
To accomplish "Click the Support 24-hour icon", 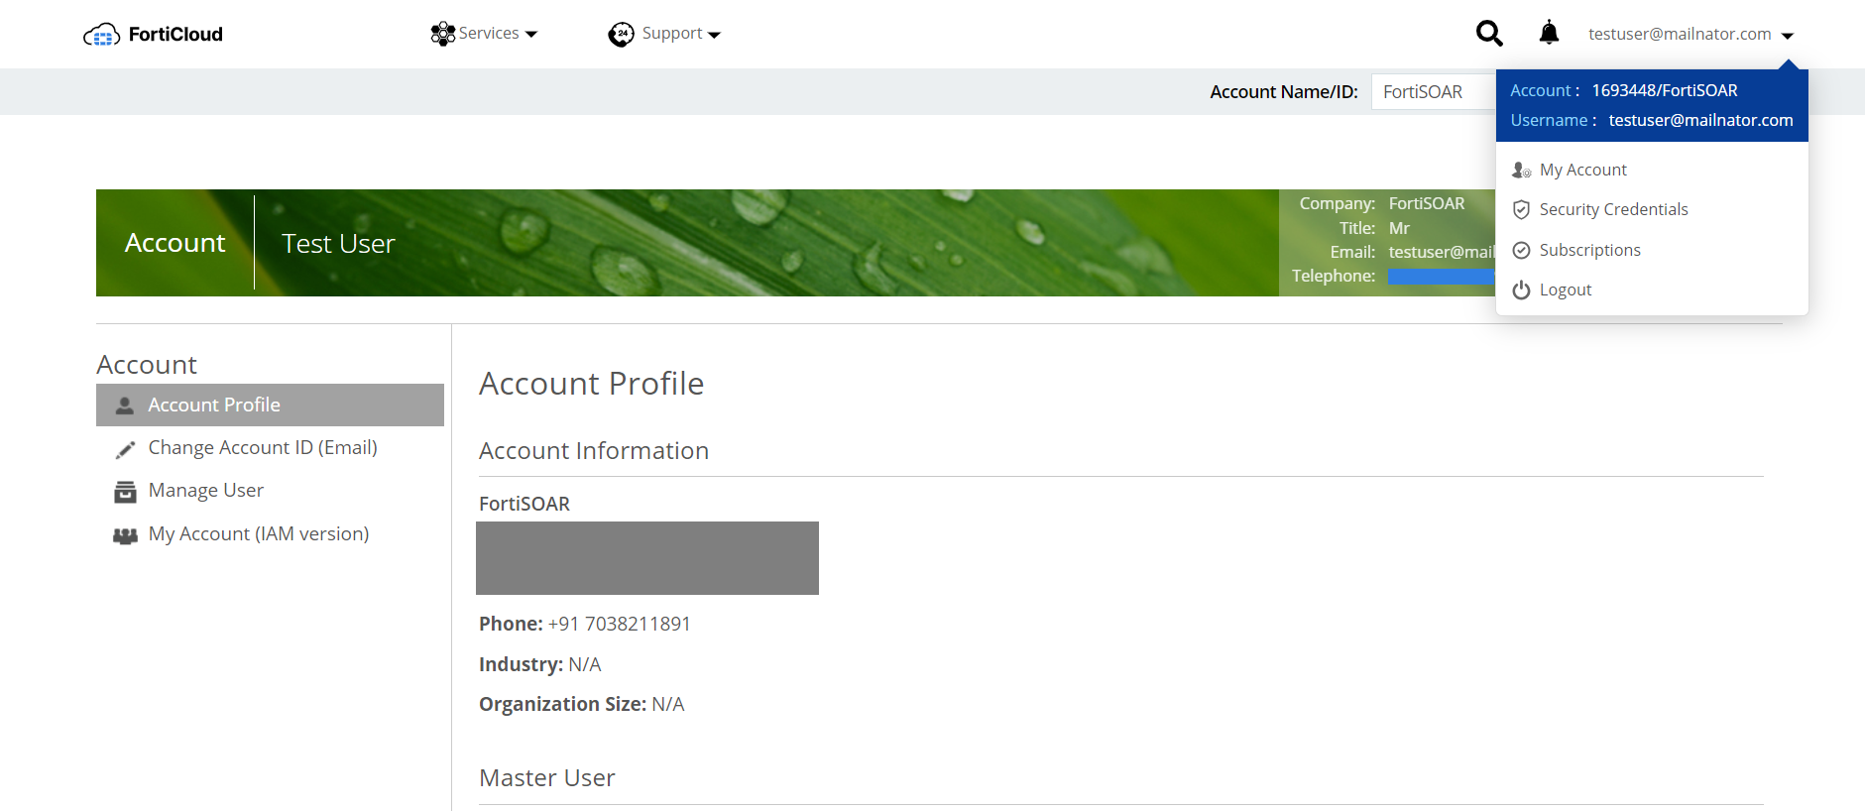I will pos(621,35).
